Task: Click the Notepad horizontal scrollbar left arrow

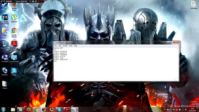Action: pos(55,80)
